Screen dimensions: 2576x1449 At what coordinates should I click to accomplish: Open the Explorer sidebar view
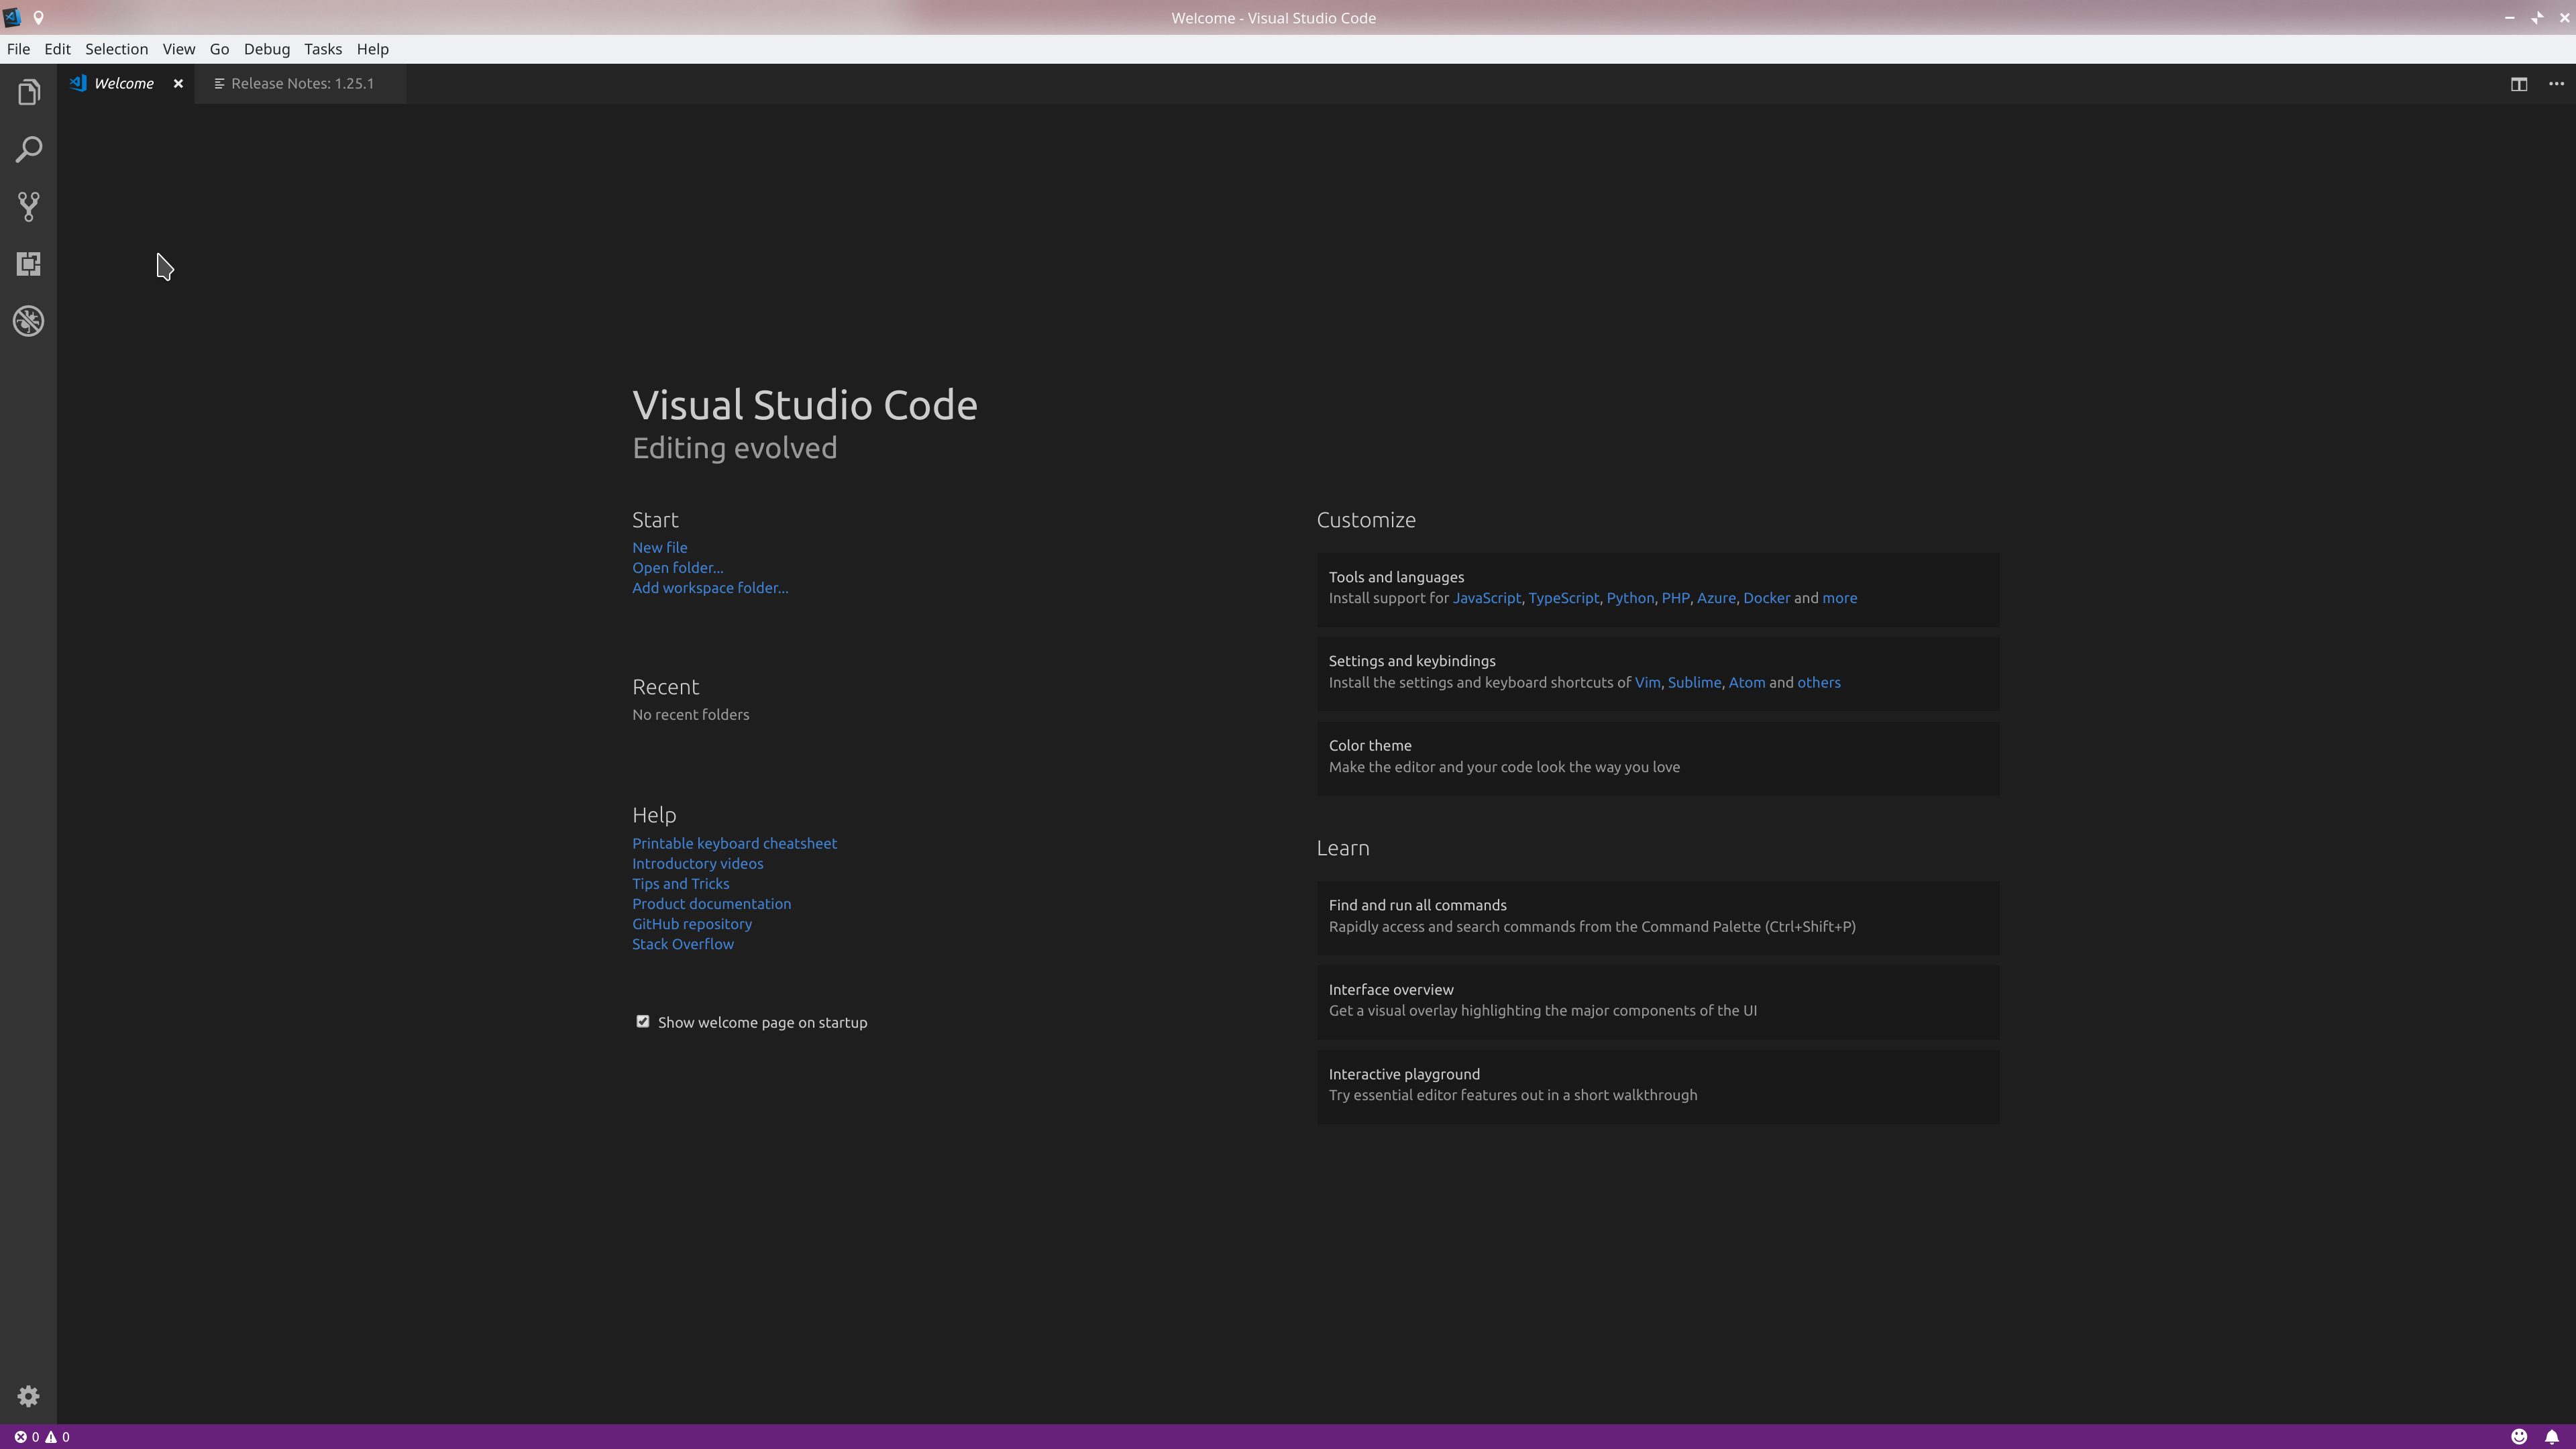(x=28, y=91)
